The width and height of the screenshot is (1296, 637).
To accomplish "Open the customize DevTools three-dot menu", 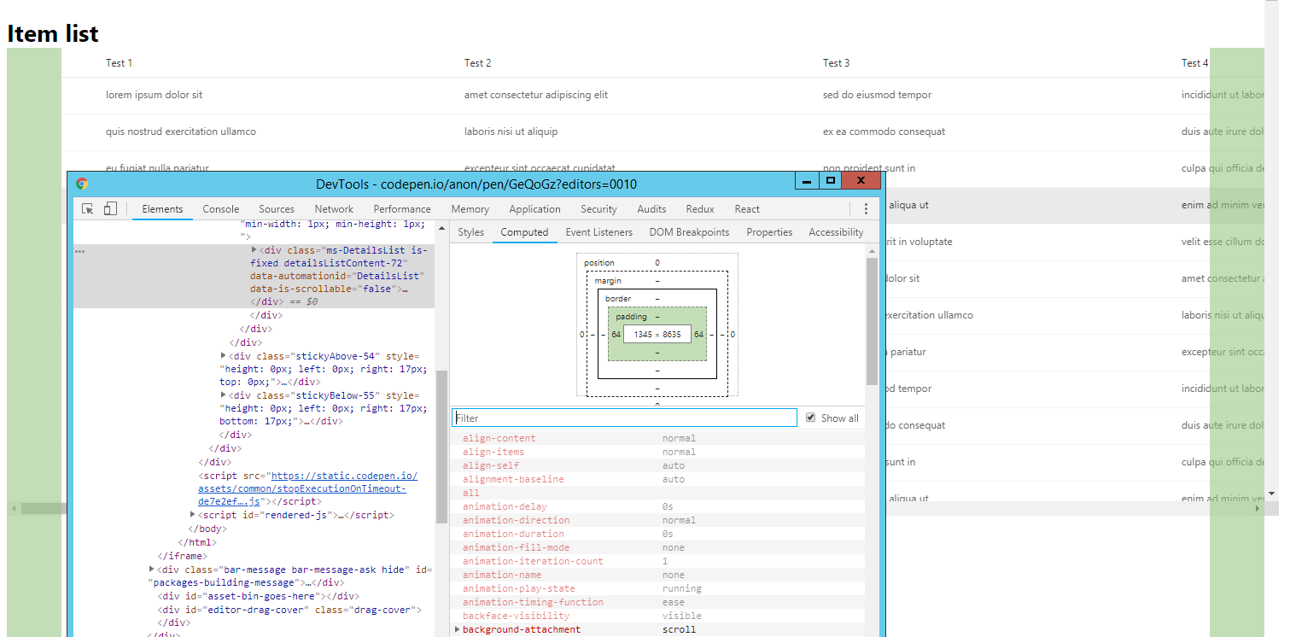I will point(866,208).
